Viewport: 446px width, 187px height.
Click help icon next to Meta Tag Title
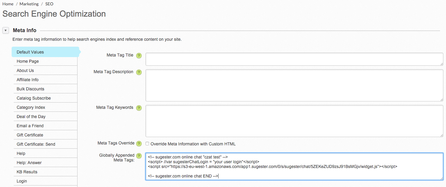pyautogui.click(x=139, y=56)
